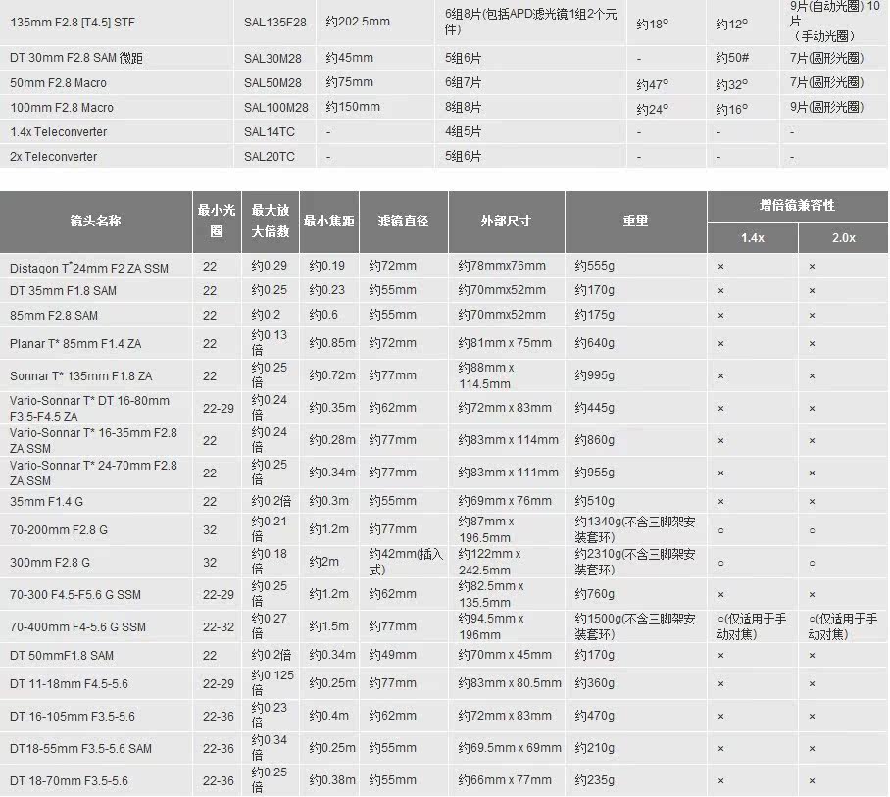
Task: Click the '镜头名称' column header
Action: pos(96,222)
